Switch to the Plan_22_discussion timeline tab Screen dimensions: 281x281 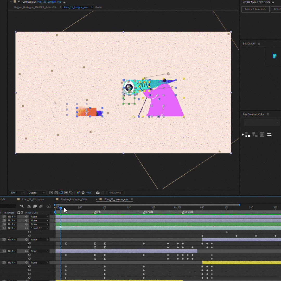click(x=33, y=199)
